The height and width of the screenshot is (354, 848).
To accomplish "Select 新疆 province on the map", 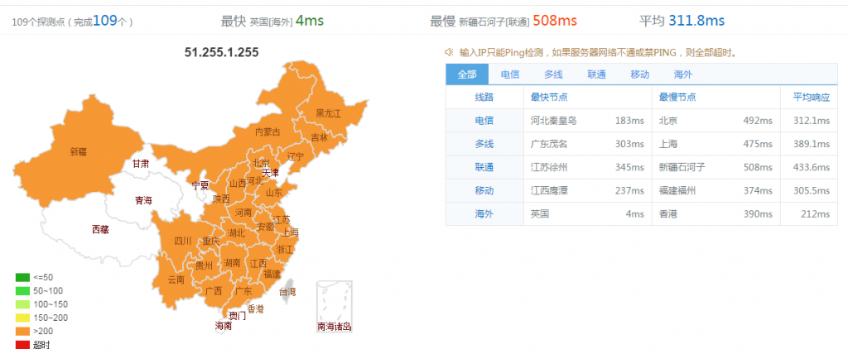I will click(78, 152).
